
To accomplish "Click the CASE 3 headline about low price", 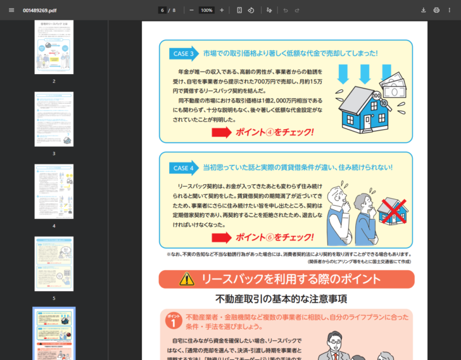I will coord(291,53).
